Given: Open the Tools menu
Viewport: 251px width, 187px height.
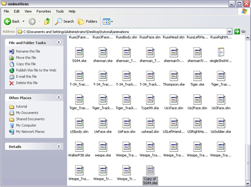Looking at the screenshot, I should click(x=60, y=12).
